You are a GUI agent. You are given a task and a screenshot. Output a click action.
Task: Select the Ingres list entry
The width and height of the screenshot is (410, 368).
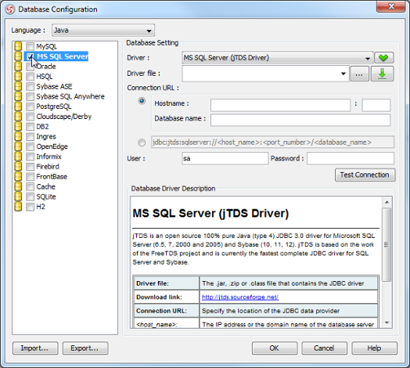click(x=46, y=136)
